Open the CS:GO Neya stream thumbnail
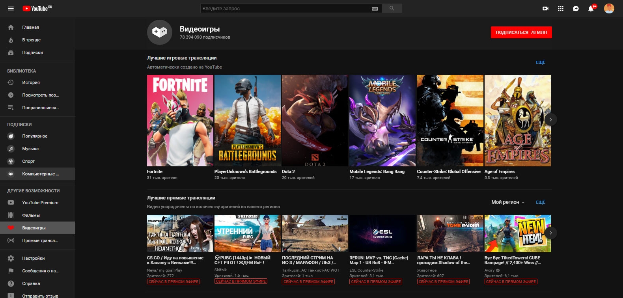The height and width of the screenshot is (298, 623). [x=180, y=233]
